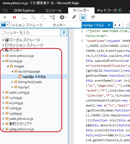
Task: Collapse the images folder
Action: click(x=8, y=66)
